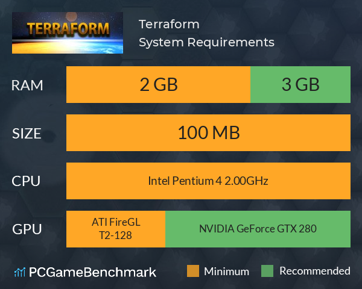Click the SIZE row label
Screen dimensions: 362x289
[27, 134]
